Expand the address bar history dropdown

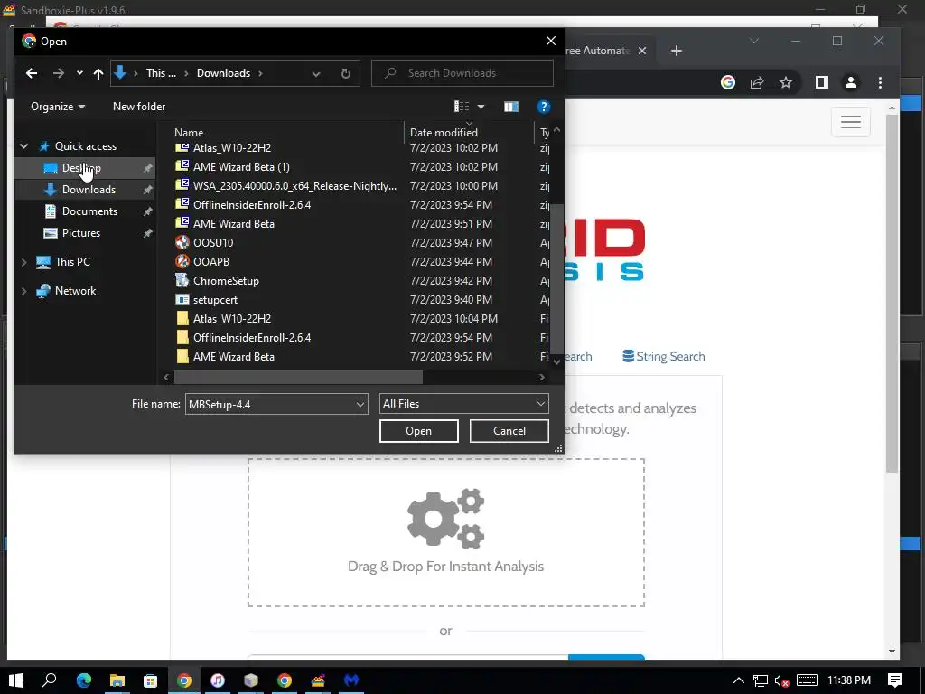[x=316, y=74]
